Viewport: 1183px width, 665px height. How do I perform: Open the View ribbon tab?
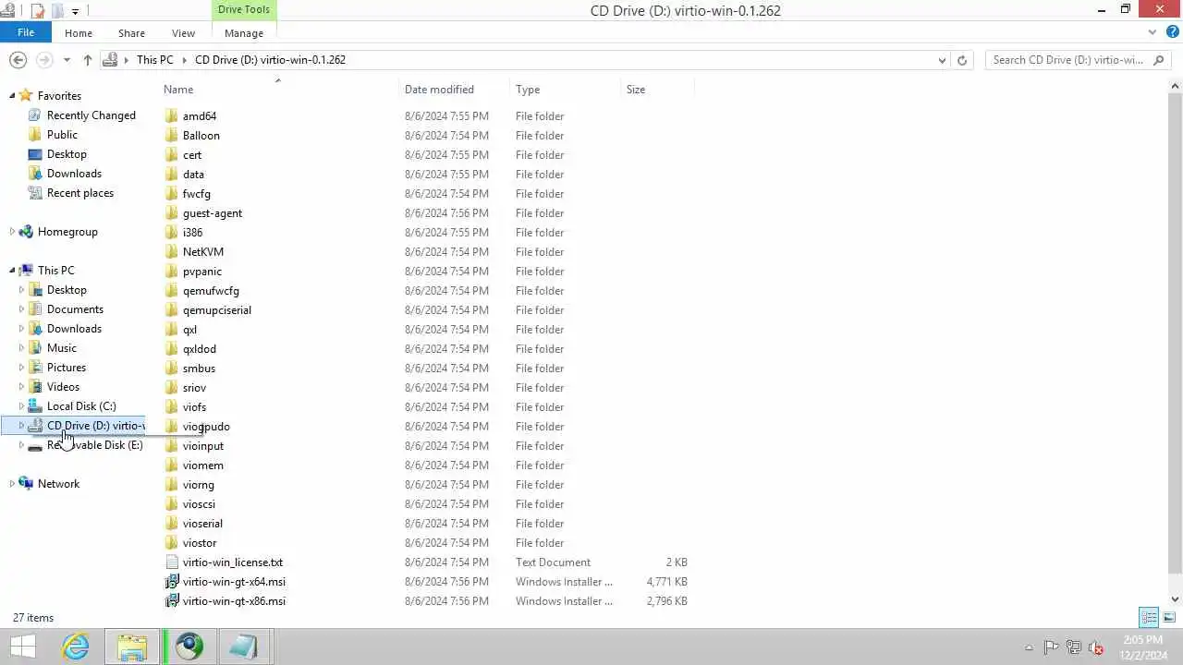coord(183,33)
